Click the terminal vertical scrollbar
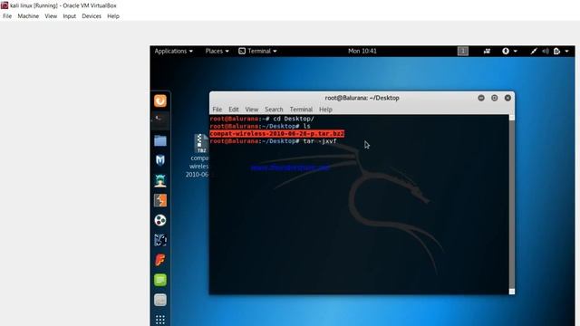 tap(512, 205)
